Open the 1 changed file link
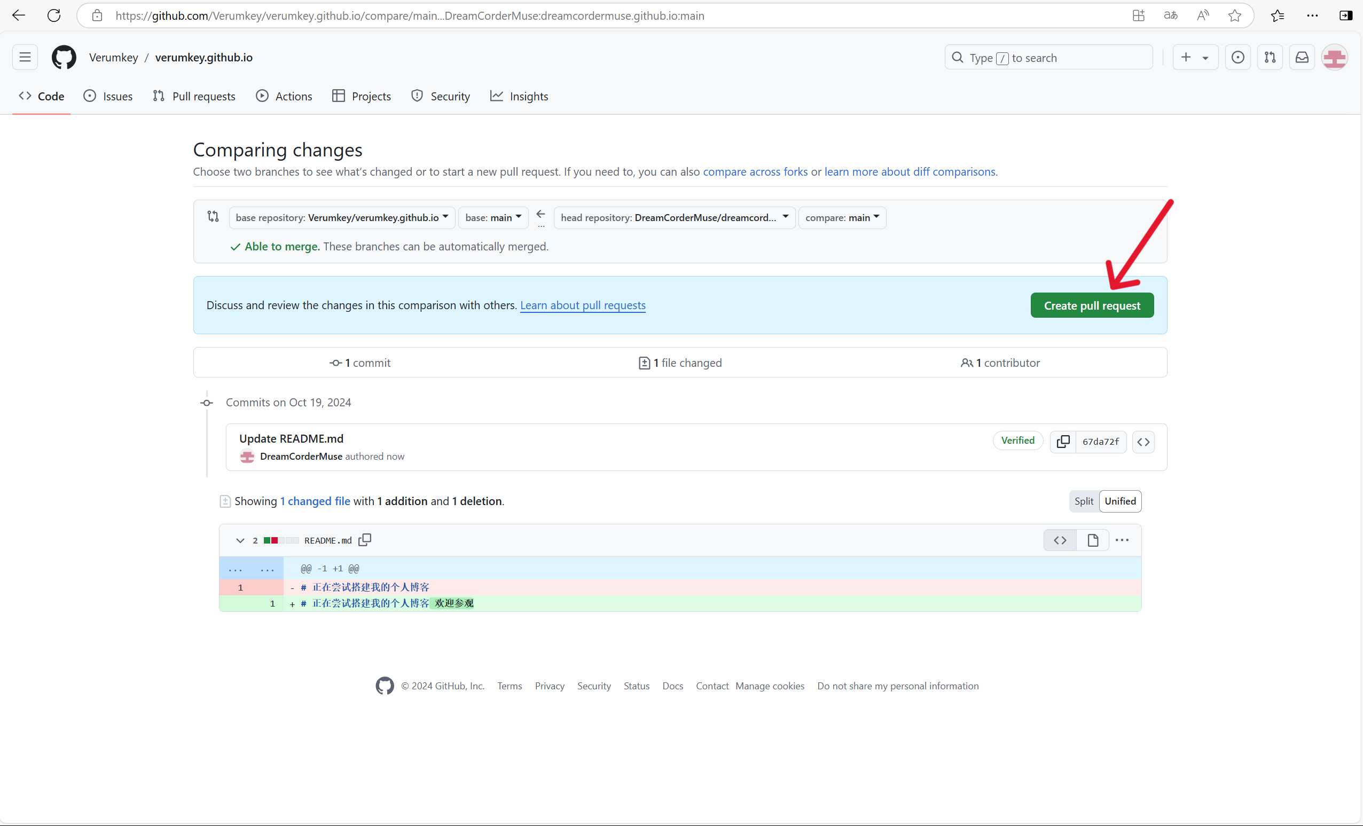Viewport: 1363px width, 826px height. point(315,501)
